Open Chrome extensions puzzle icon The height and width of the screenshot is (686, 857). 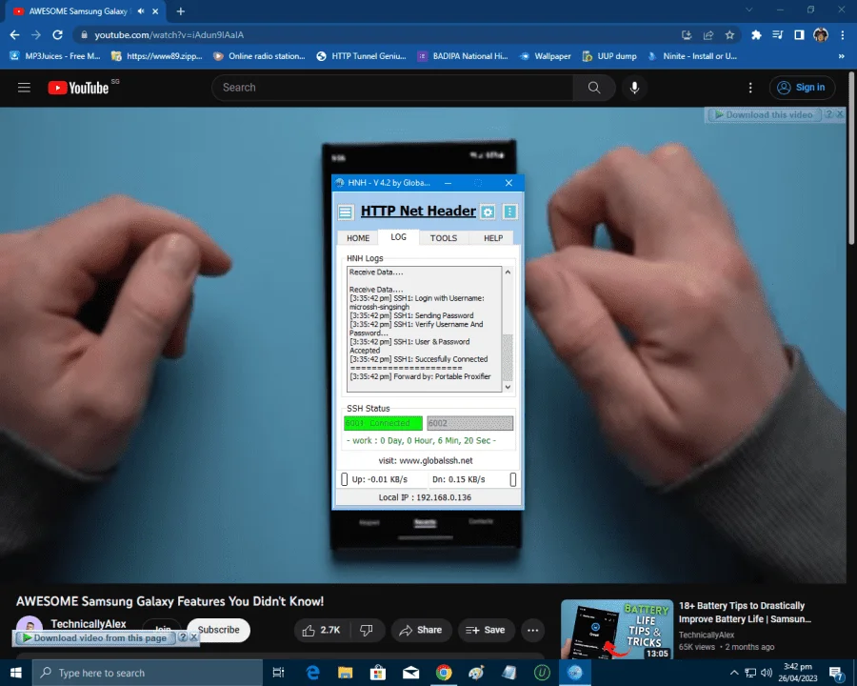756,35
